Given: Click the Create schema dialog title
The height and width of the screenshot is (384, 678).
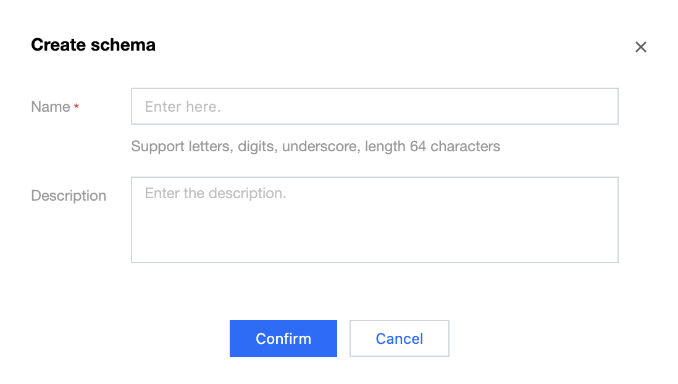Looking at the screenshot, I should (93, 45).
